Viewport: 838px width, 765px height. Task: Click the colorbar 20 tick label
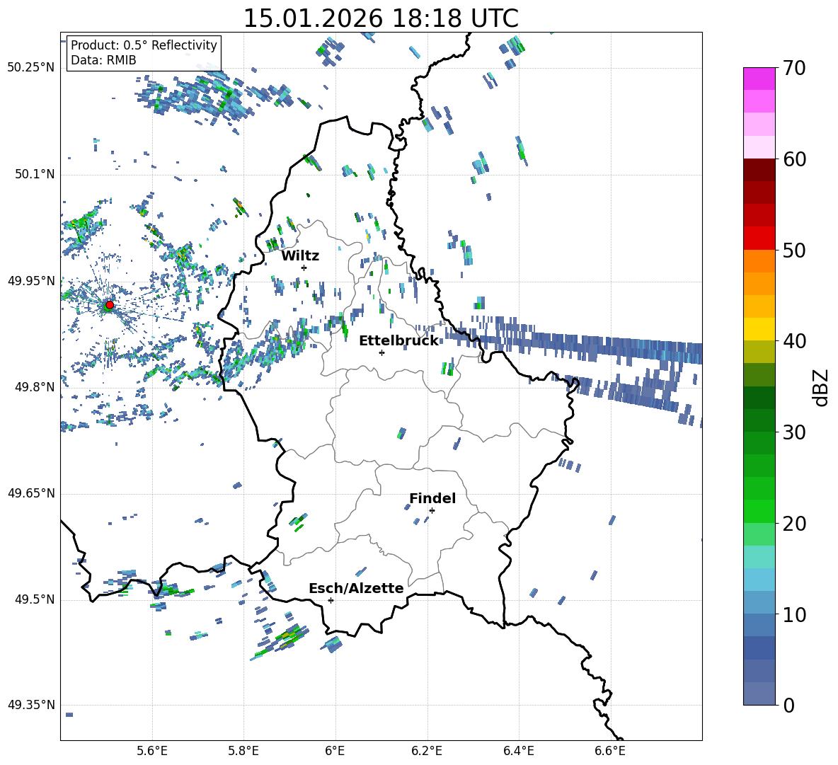[795, 523]
